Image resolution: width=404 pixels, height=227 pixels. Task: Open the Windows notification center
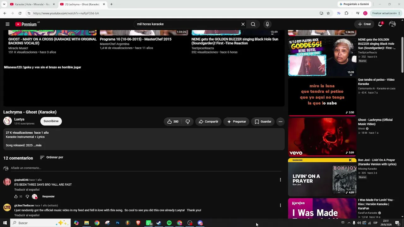(397, 223)
